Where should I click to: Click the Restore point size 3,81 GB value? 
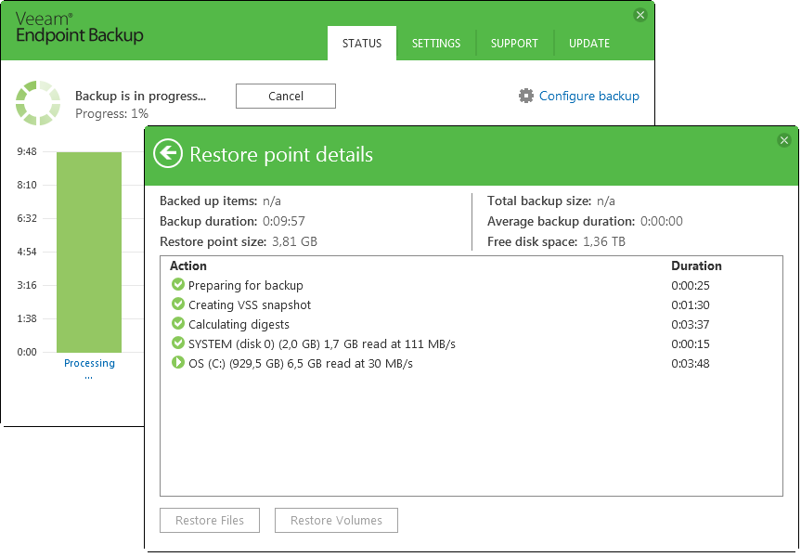coord(294,241)
